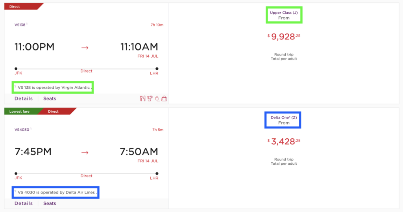Click the arrow on the VS4030 flight

coord(85,152)
